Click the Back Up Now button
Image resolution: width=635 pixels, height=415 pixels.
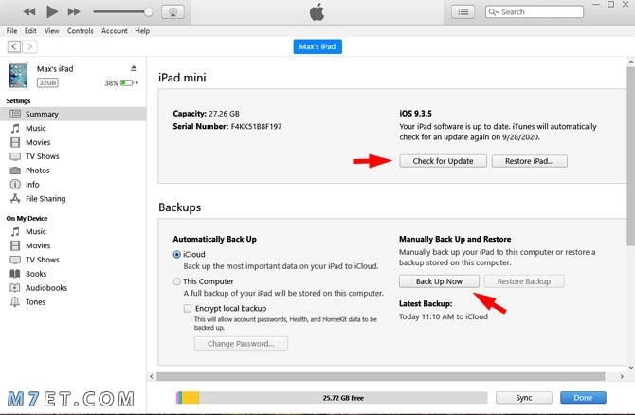pyautogui.click(x=439, y=281)
